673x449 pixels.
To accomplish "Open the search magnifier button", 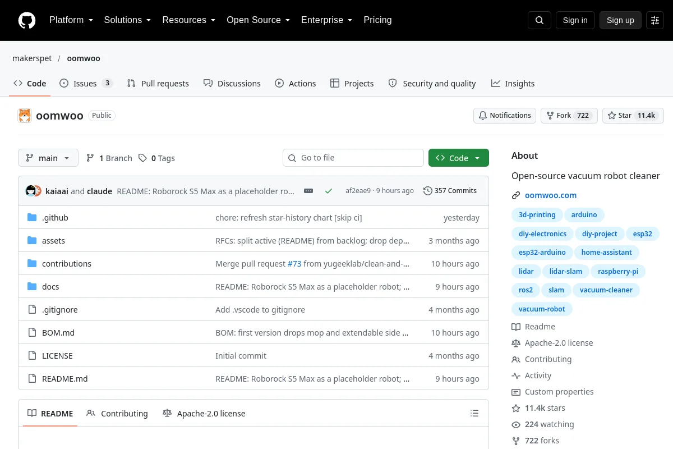I will tap(540, 20).
